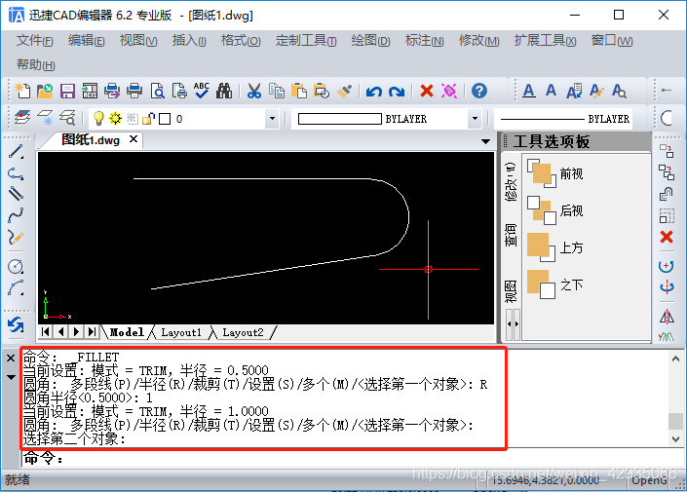
Task: Open the 帮助(H) menu
Action: (35, 65)
